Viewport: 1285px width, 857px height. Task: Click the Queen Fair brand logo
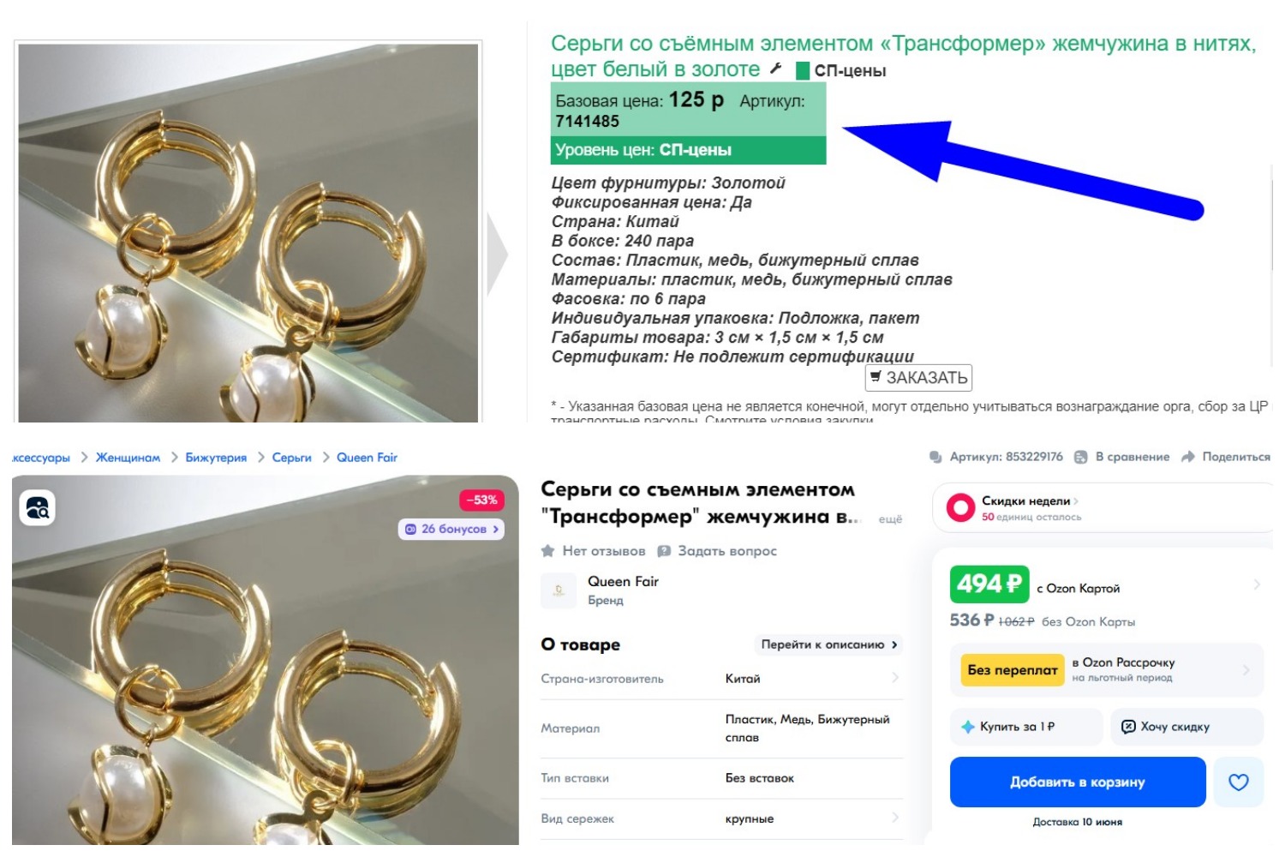(559, 590)
